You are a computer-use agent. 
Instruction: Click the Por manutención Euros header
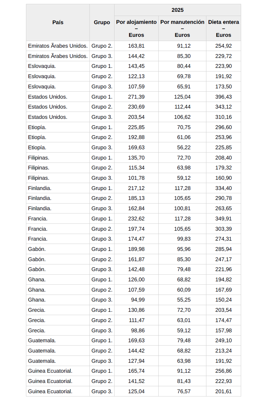tap(182, 28)
